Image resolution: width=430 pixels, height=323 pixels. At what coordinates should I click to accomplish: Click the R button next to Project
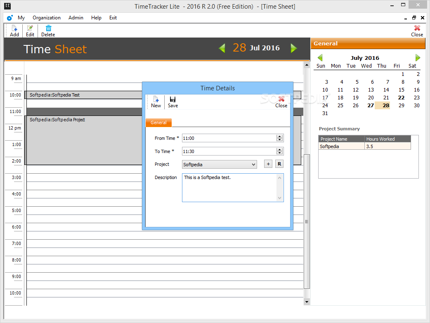tap(279, 164)
